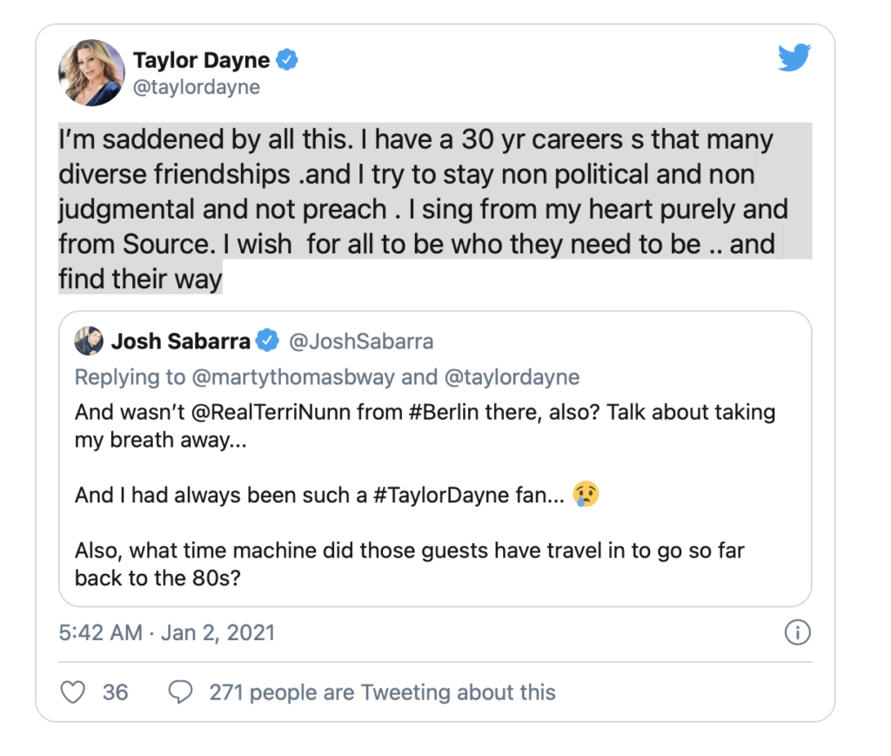Visit the @taylordayne handle
Image resolution: width=891 pixels, height=756 pixels.
coord(197,87)
